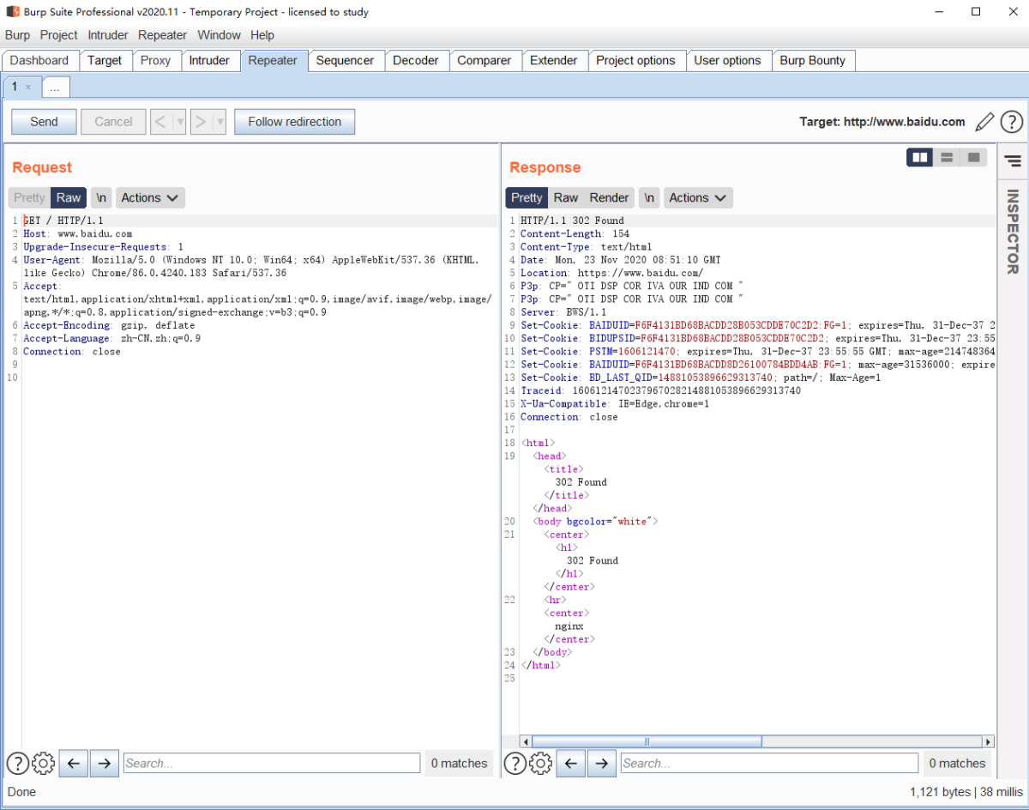The width and height of the screenshot is (1029, 810).
Task: Select side-by-side horizontal layout icon
Action: coord(920,157)
